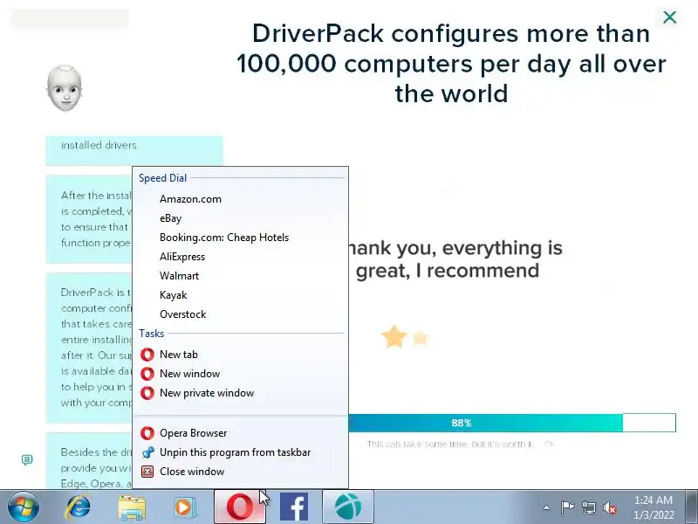Click the DriverPack assistant face avatar
The image size is (698, 524).
(x=65, y=88)
